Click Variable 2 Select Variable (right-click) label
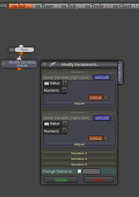Image resolution: width=139 pixels, height=197 pixels. pyautogui.click(x=67, y=118)
